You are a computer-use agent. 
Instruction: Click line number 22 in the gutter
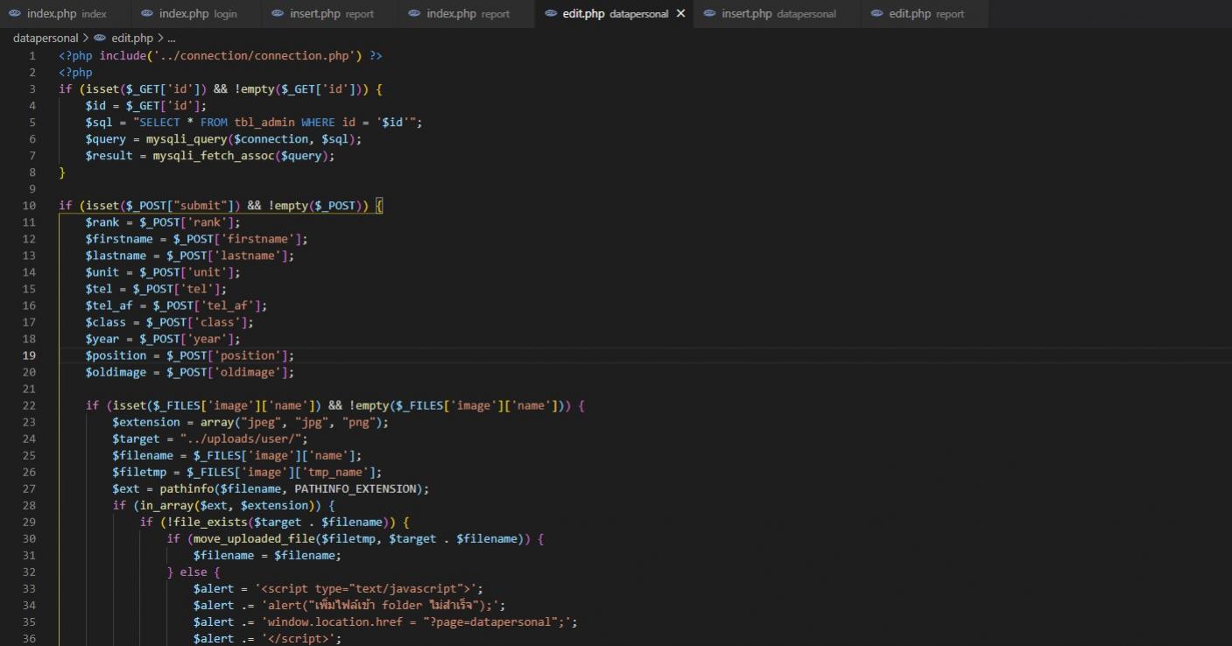[x=30, y=405]
